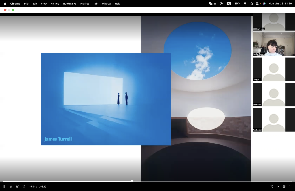The height and width of the screenshot is (191, 295).
Task: Open the Help menu
Action: pyautogui.click(x=118, y=3)
